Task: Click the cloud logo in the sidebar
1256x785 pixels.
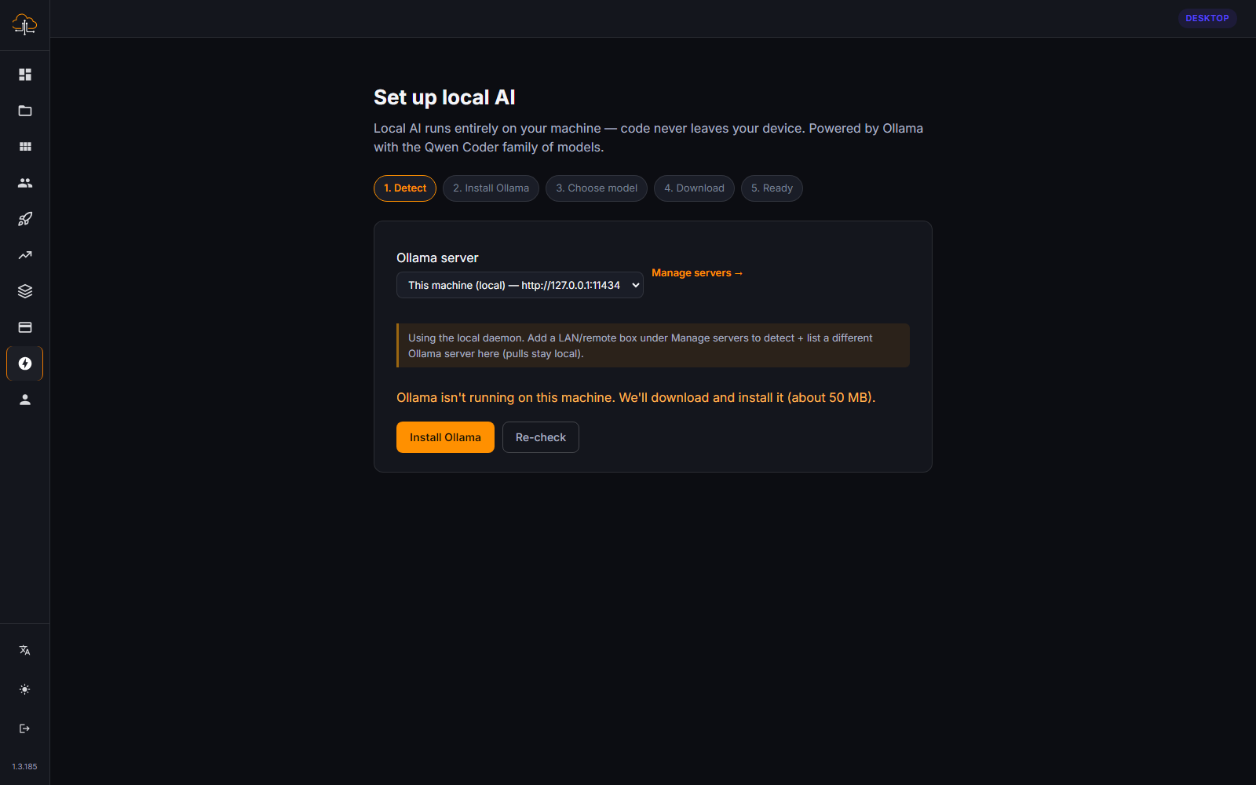Action: click(24, 24)
